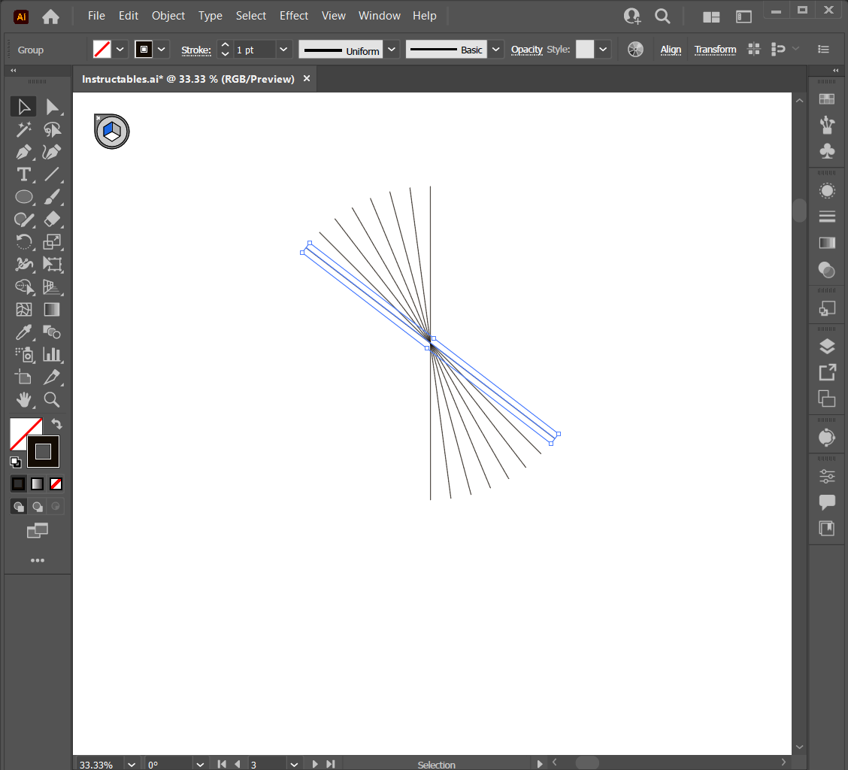Image resolution: width=848 pixels, height=770 pixels.
Task: Open the Align panel link
Action: coord(671,50)
